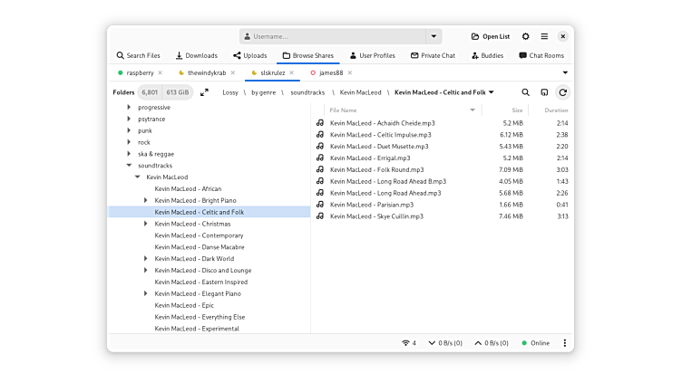Click the settings gear icon in header
The image size is (682, 383).
click(526, 36)
